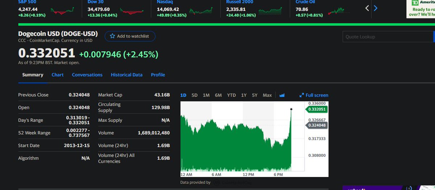Click the Quote Lookup search field

(x=388, y=37)
